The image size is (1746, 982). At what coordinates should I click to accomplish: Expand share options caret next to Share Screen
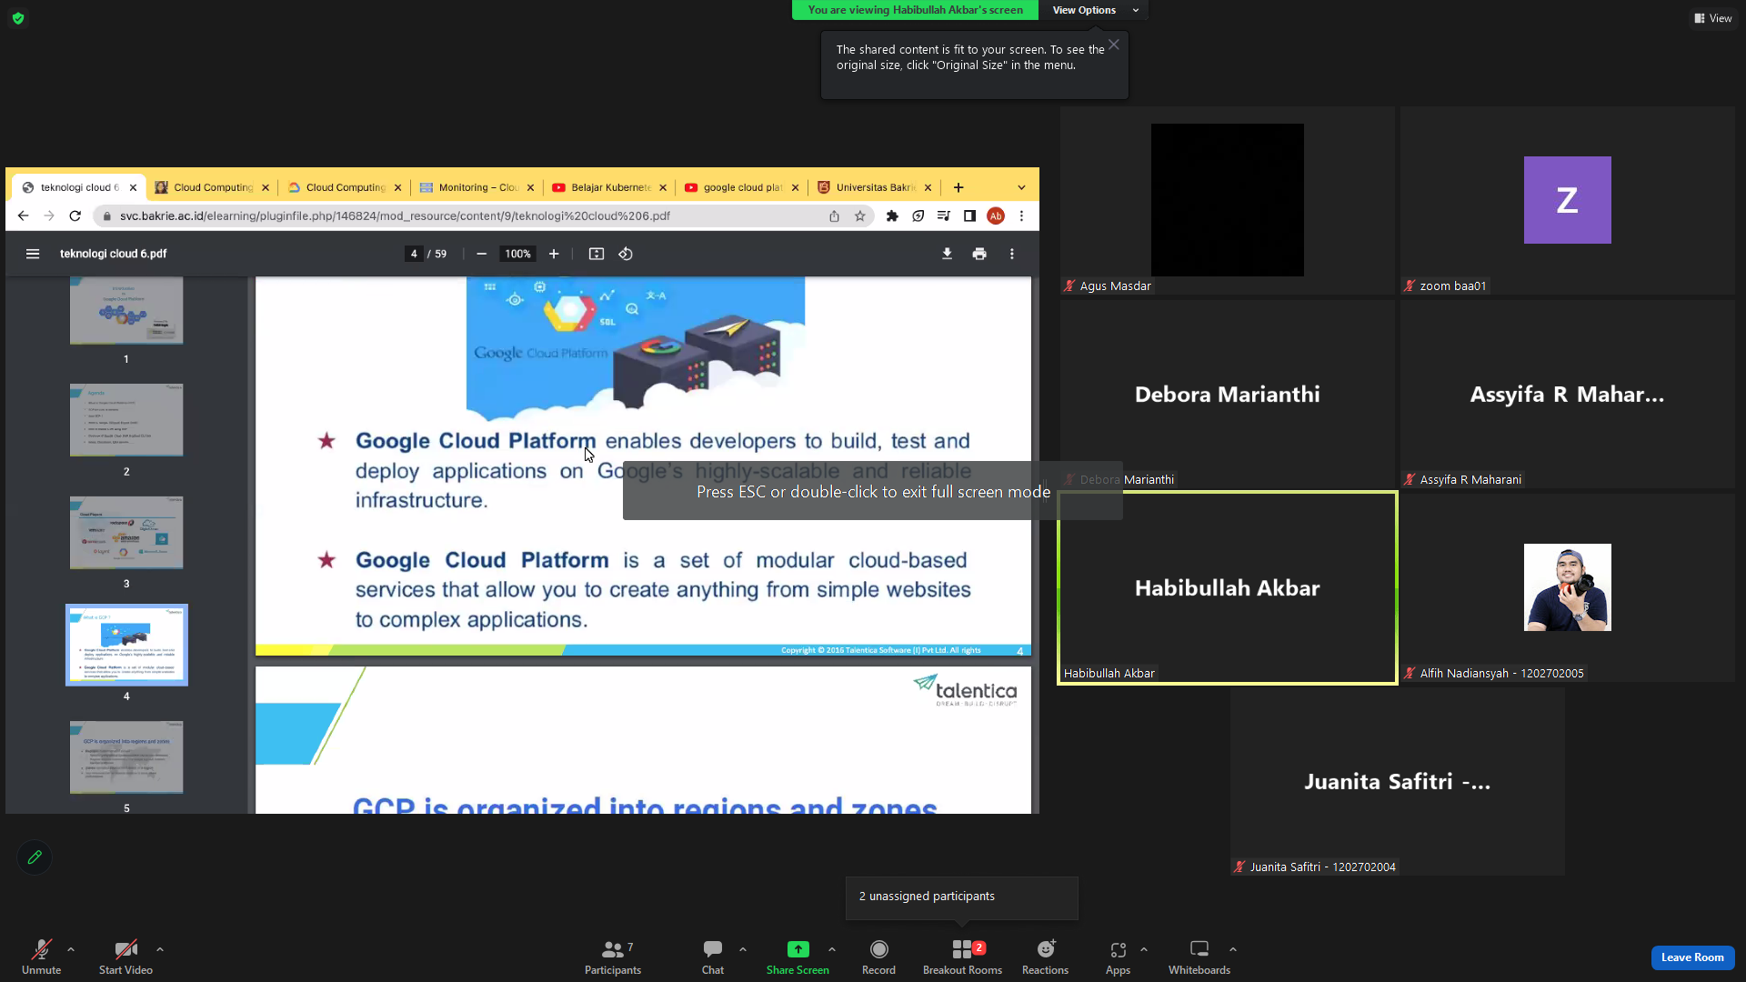(x=832, y=949)
